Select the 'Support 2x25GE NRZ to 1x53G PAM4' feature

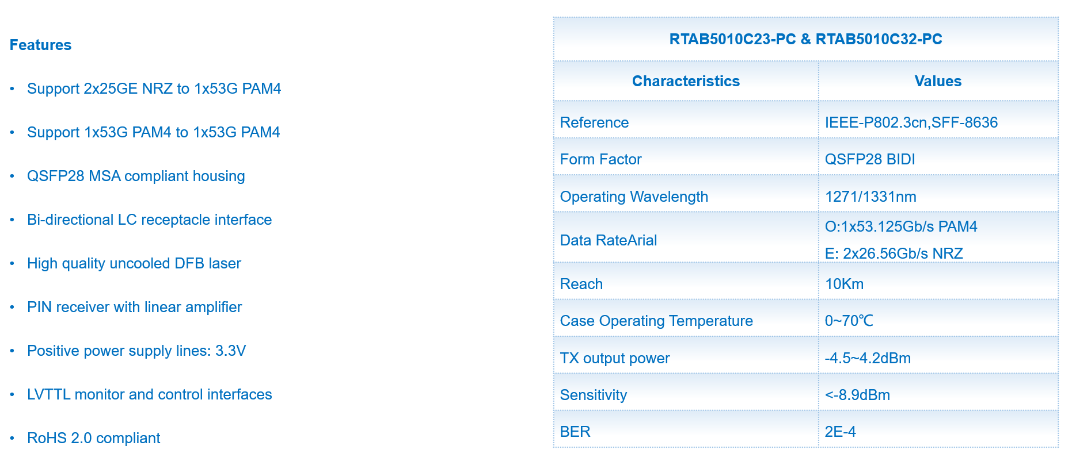click(154, 89)
